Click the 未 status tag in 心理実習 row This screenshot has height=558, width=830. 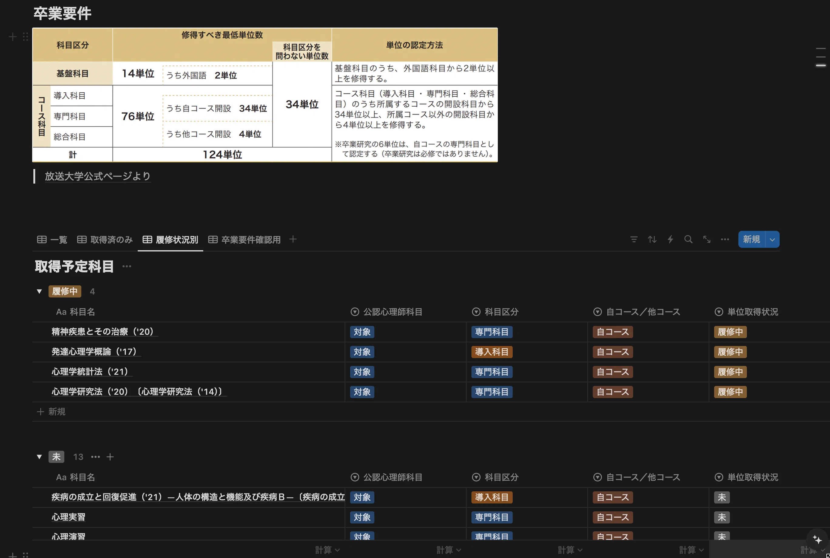pyautogui.click(x=722, y=517)
